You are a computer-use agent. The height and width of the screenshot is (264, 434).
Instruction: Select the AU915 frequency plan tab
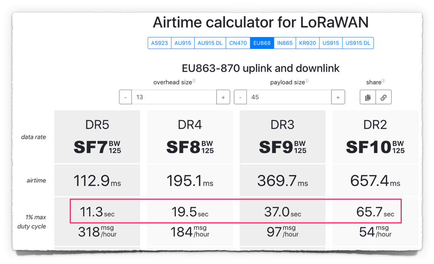pos(183,43)
